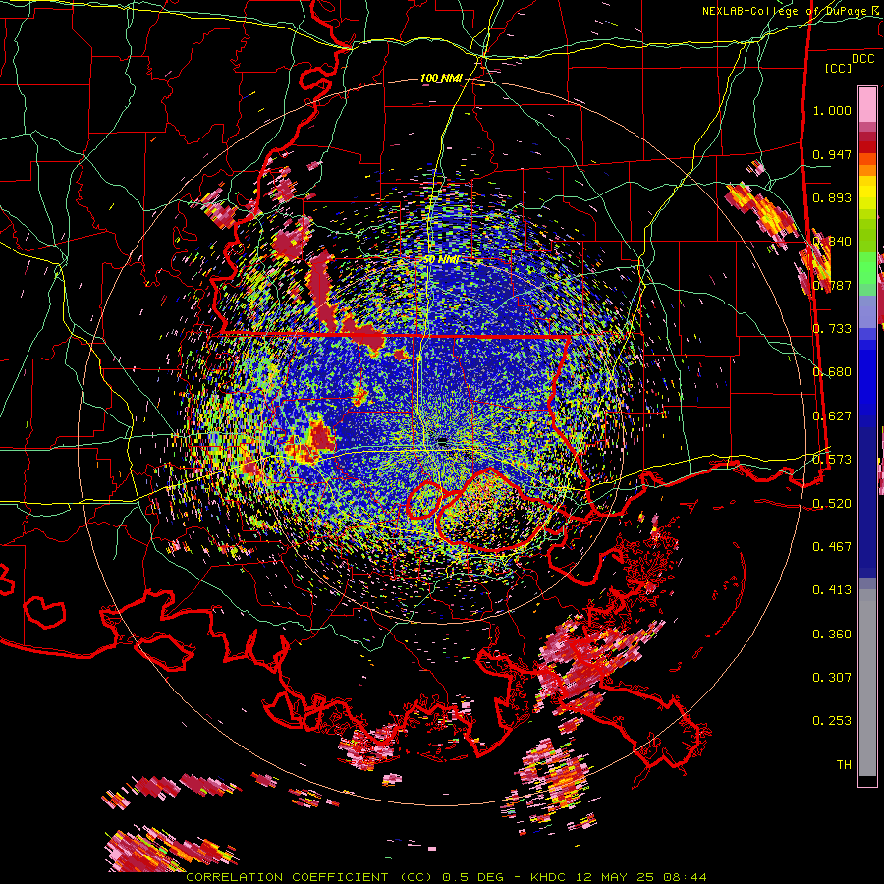Select the 0.253 scale value

832,721
